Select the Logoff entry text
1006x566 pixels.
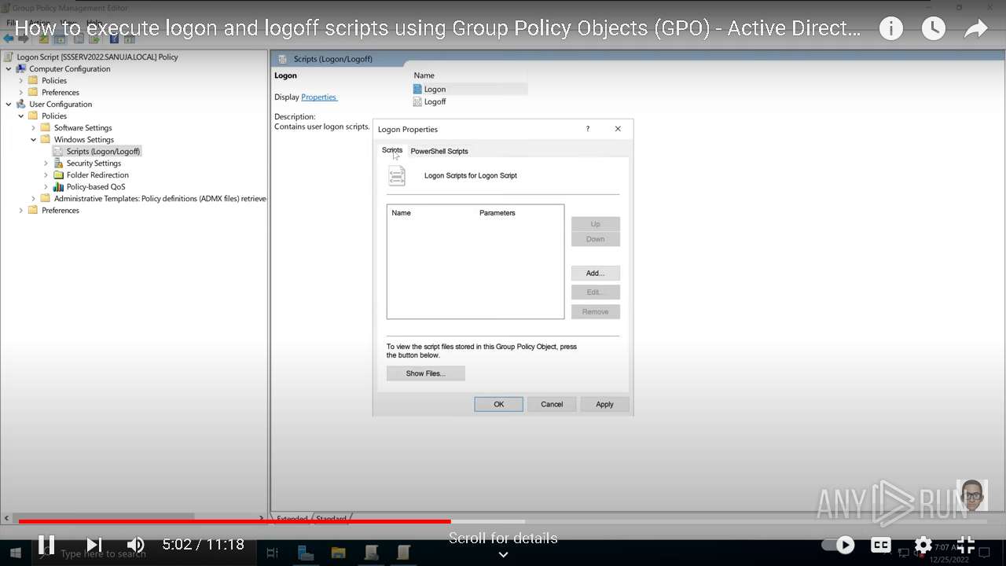[x=435, y=101]
